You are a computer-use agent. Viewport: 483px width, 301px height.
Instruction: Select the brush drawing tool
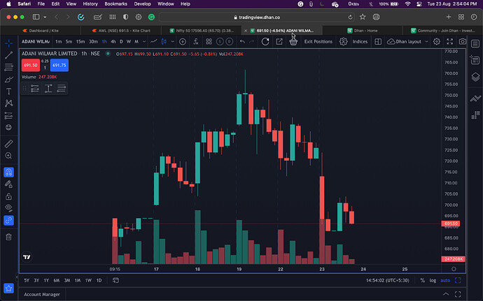tap(8, 80)
